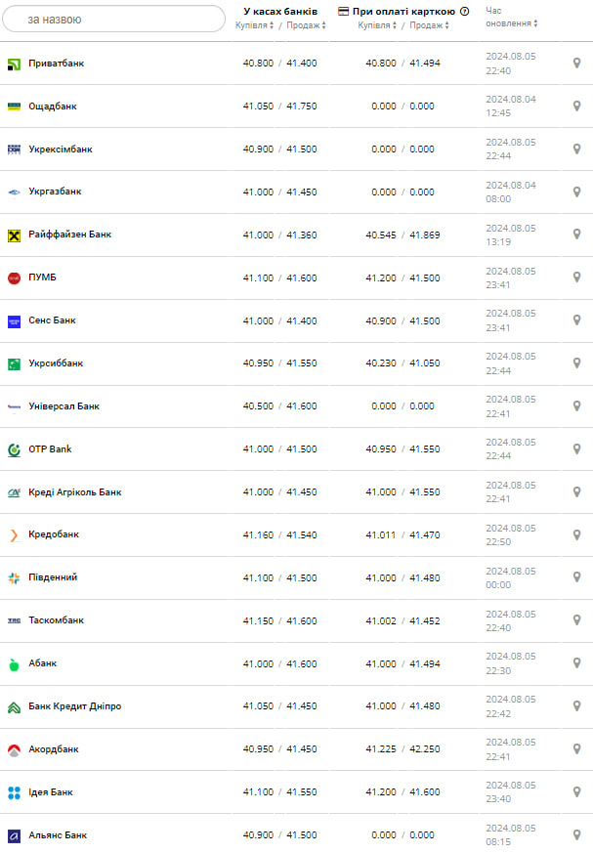Click map pin in Райффайзен Банк row
This screenshot has width=593, height=853.
[x=576, y=235]
